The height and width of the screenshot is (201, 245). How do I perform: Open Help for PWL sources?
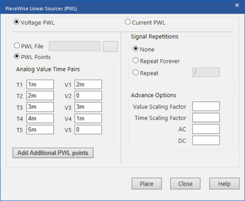click(x=225, y=183)
